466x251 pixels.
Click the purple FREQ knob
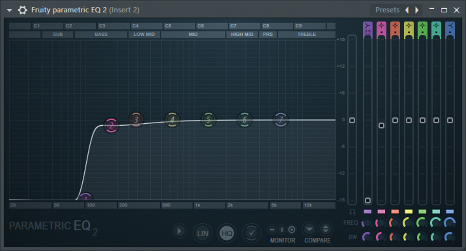pos(367,223)
